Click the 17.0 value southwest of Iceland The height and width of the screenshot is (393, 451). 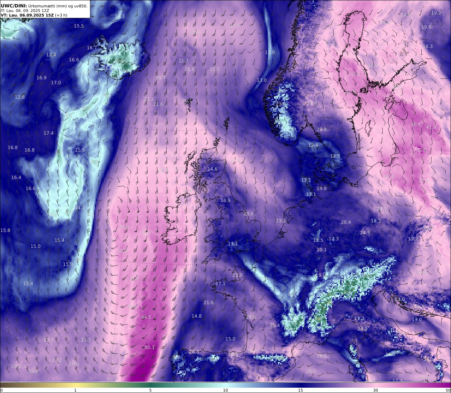(56, 82)
